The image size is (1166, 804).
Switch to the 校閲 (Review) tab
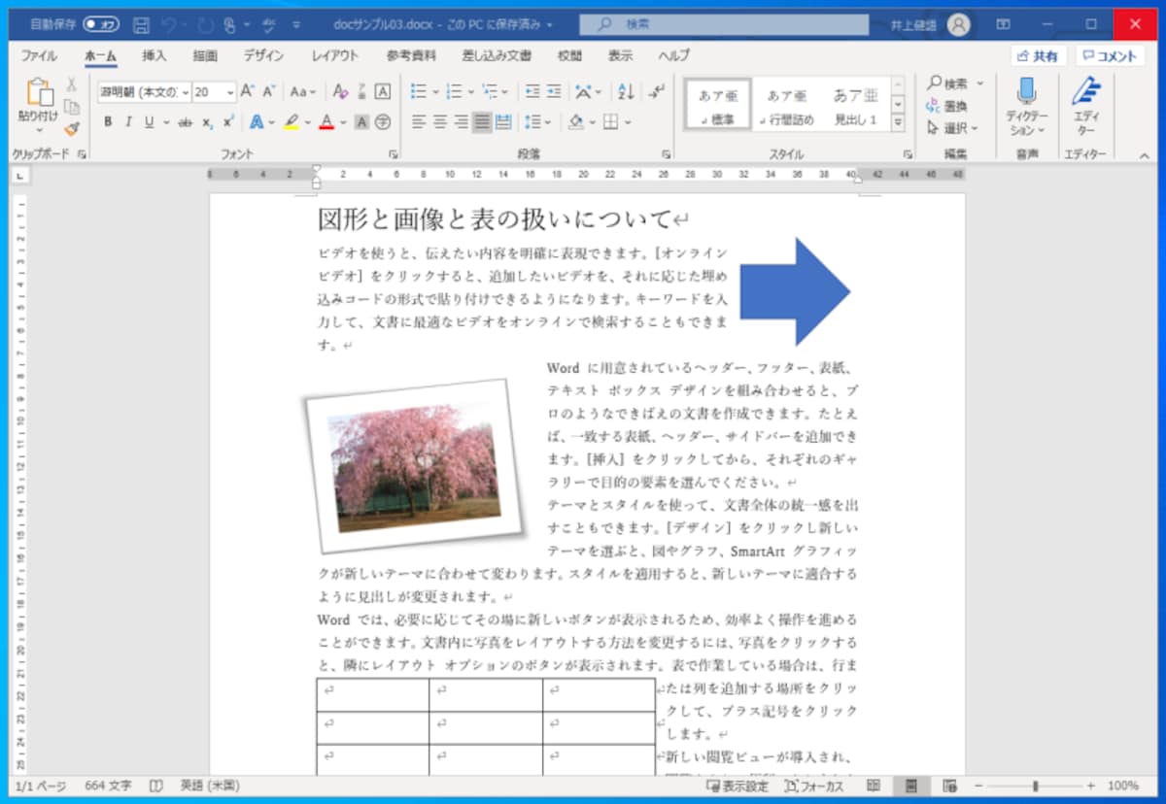569,55
